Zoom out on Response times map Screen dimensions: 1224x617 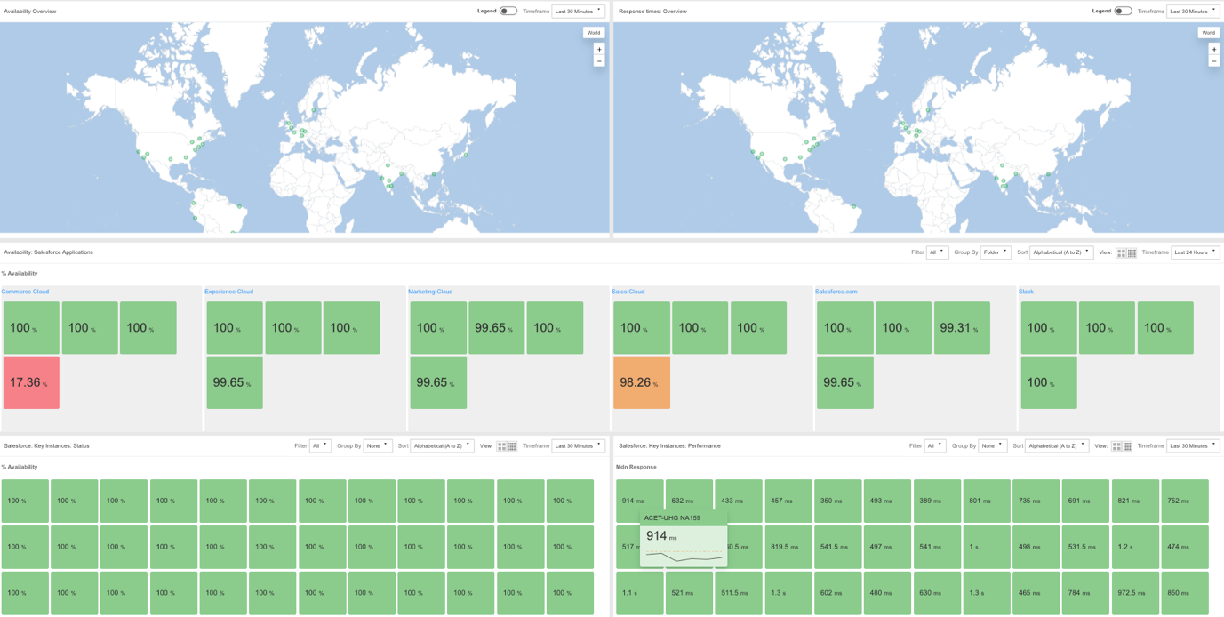click(x=1213, y=61)
